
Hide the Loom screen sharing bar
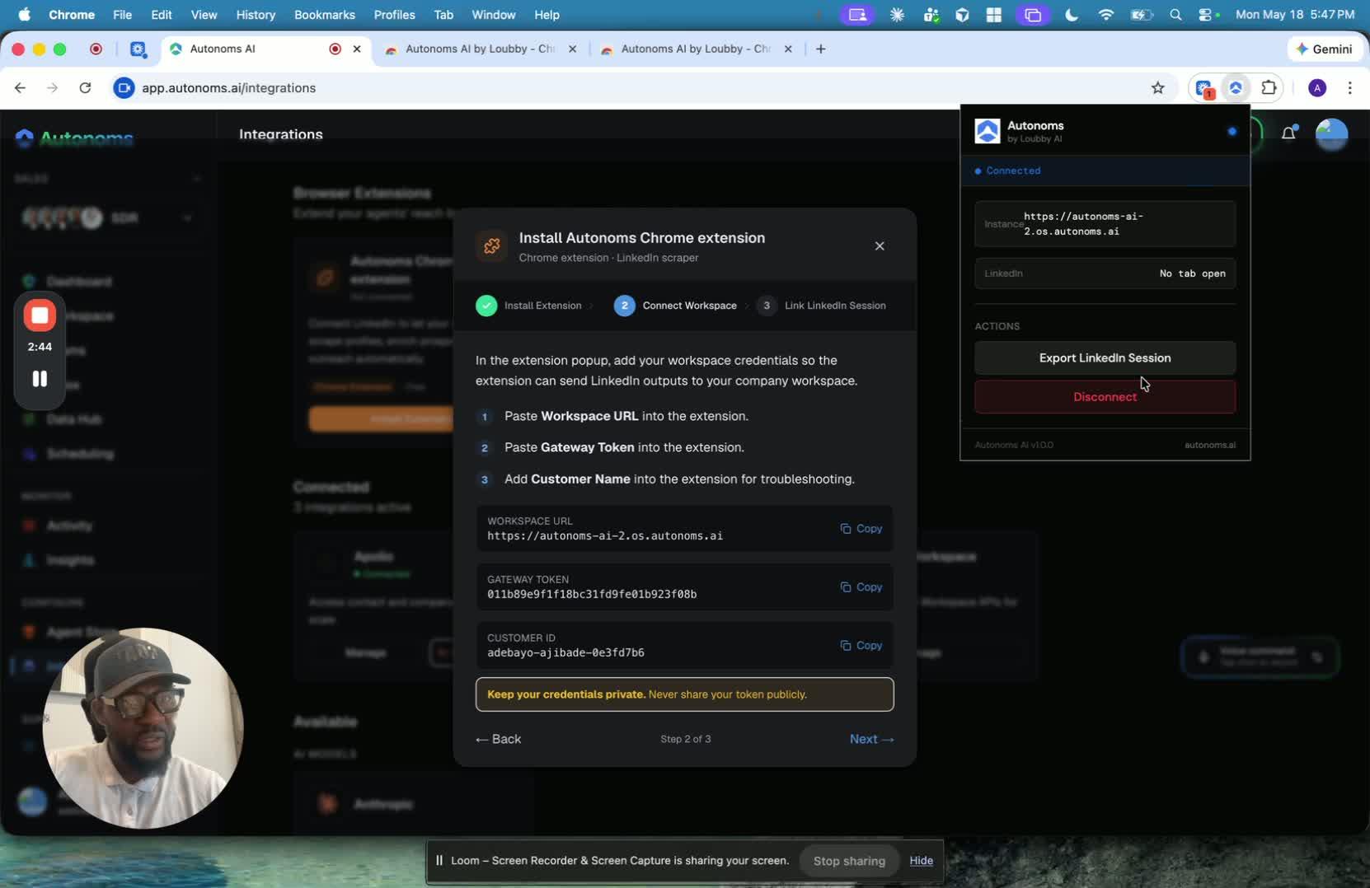click(921, 861)
